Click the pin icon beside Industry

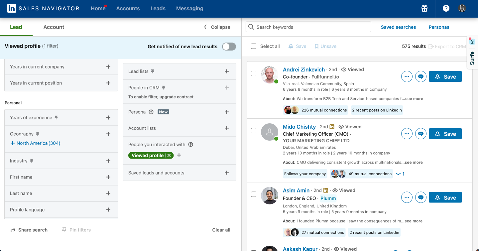pyautogui.click(x=32, y=161)
